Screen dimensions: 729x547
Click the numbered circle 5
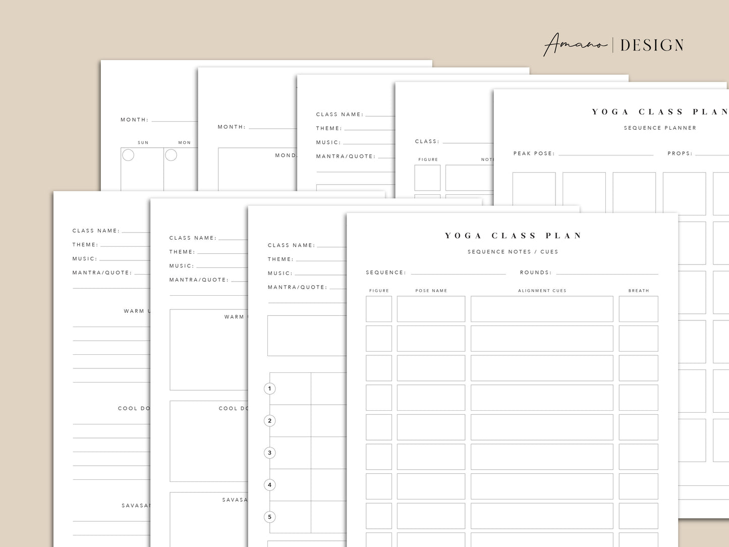pyautogui.click(x=270, y=517)
